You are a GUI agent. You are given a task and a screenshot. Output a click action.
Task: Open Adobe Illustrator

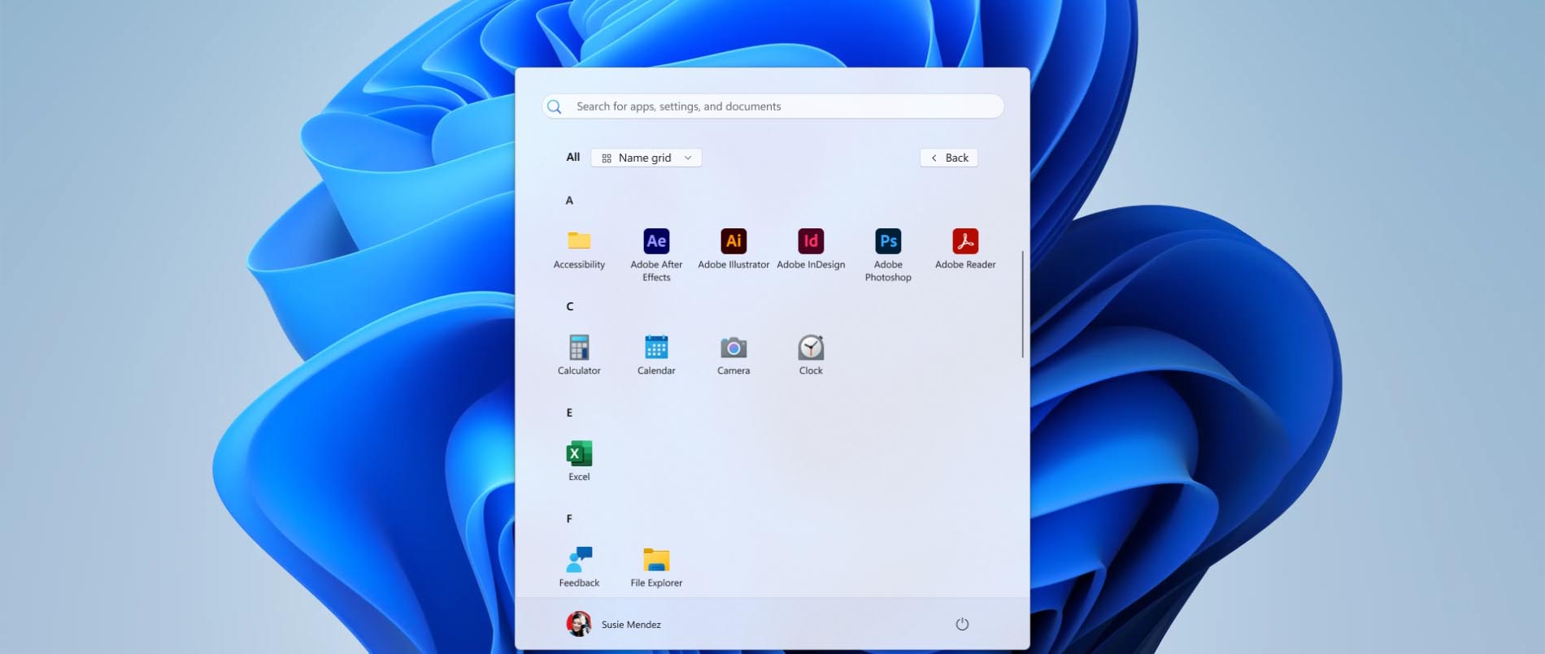[x=733, y=249]
